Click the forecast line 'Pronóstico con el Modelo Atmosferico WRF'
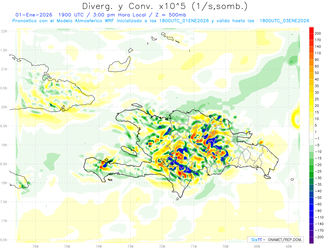This screenshot has width=324, height=250. click(63, 21)
